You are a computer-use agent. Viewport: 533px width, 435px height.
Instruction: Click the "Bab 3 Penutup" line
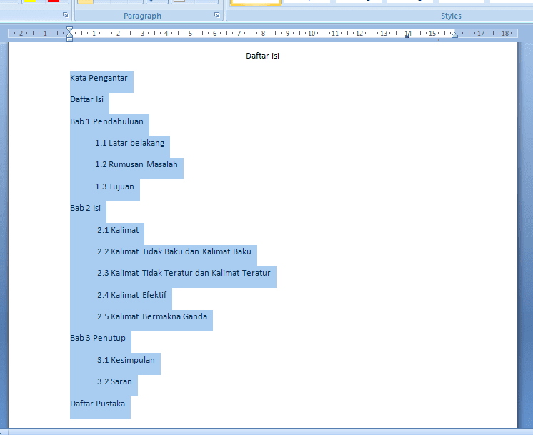tap(98, 338)
